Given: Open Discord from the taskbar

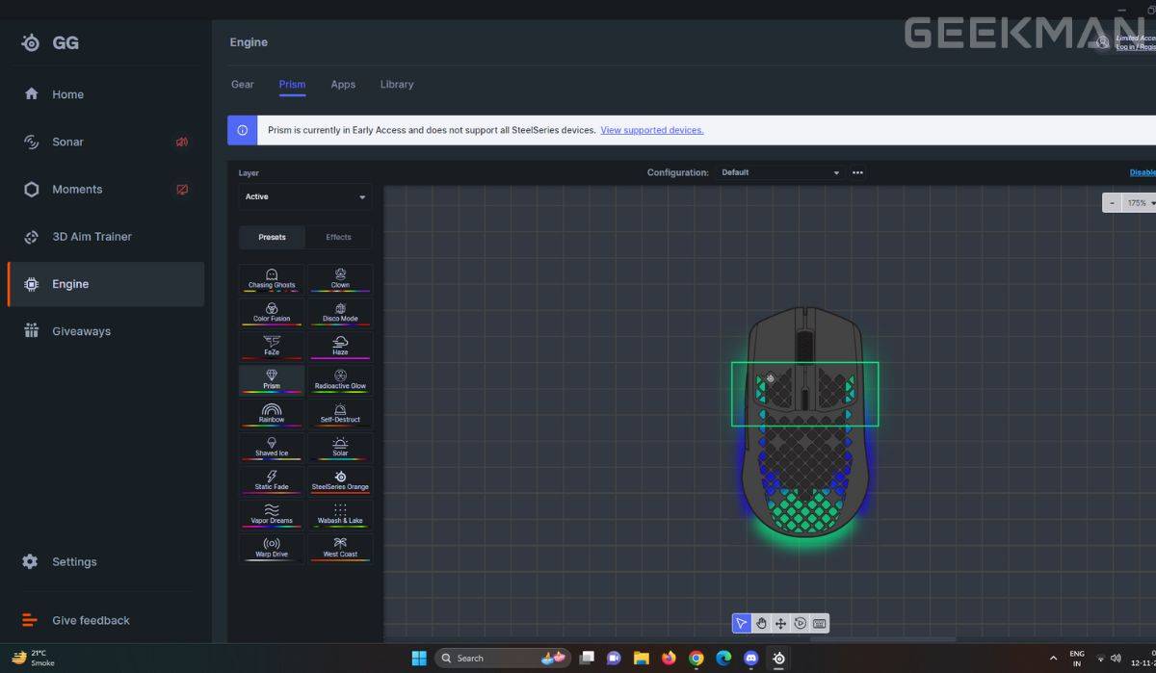Looking at the screenshot, I should click(x=751, y=659).
